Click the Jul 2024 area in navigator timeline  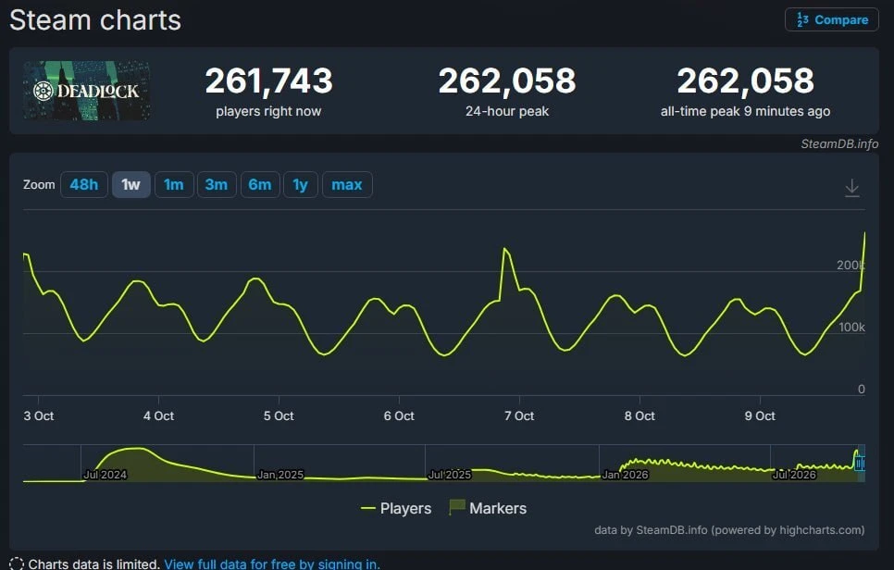pos(105,475)
